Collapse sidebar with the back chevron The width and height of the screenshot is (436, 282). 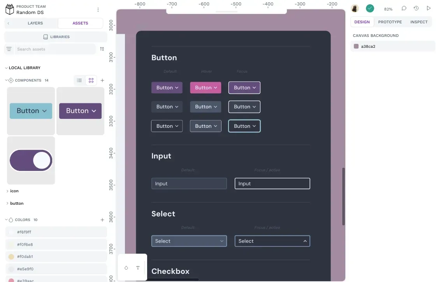(8, 23)
